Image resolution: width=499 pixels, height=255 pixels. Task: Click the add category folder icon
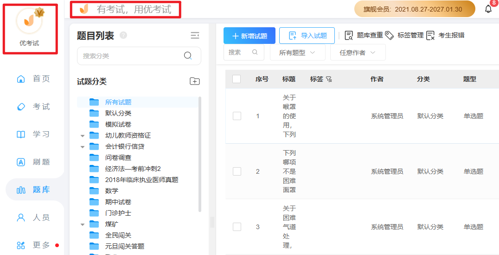tap(195, 81)
